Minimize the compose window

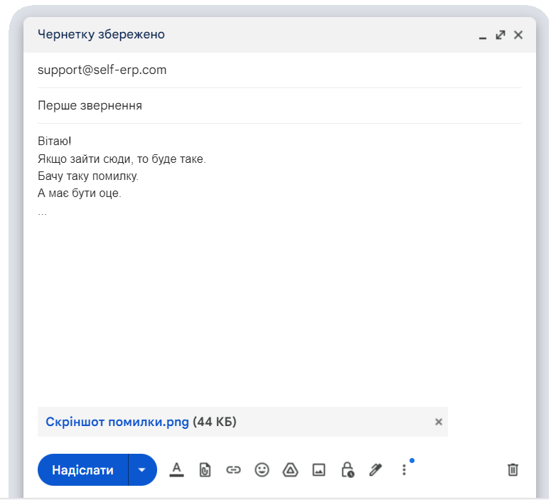[483, 35]
